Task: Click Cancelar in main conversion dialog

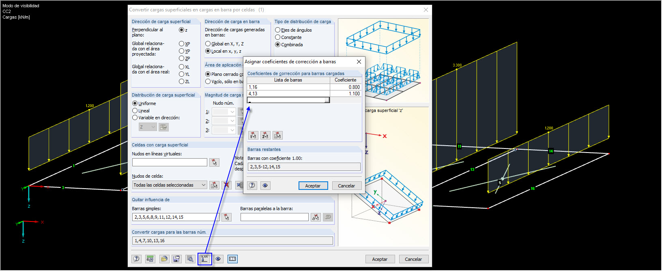Action: pos(413,259)
